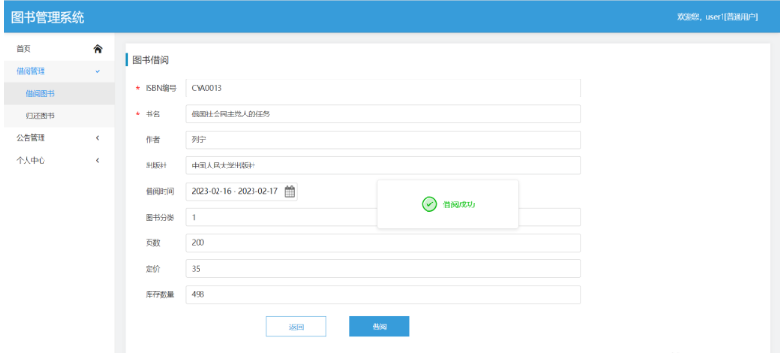Image resolution: width=784 pixels, height=353 pixels.
Task: Focus the 书名 input field
Action: coord(383,114)
